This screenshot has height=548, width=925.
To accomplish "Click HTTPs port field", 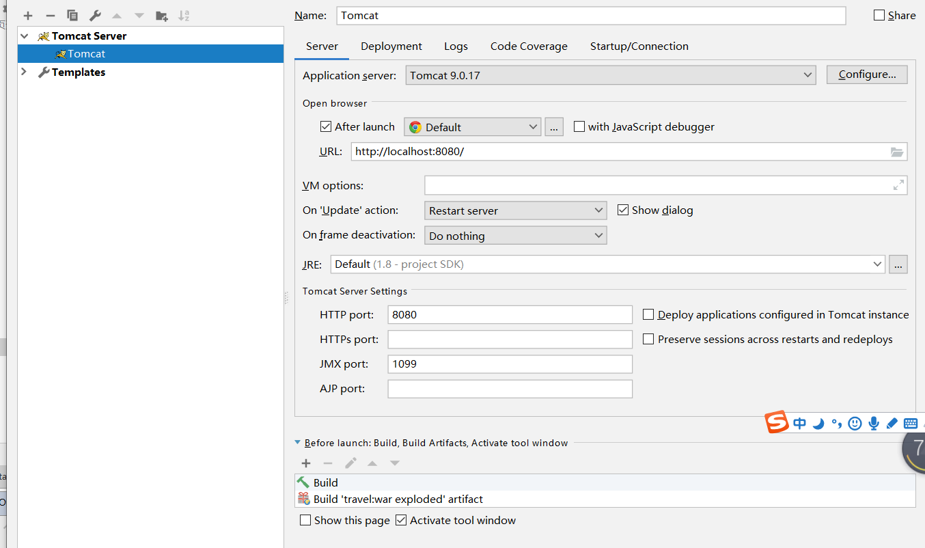I will coord(510,339).
